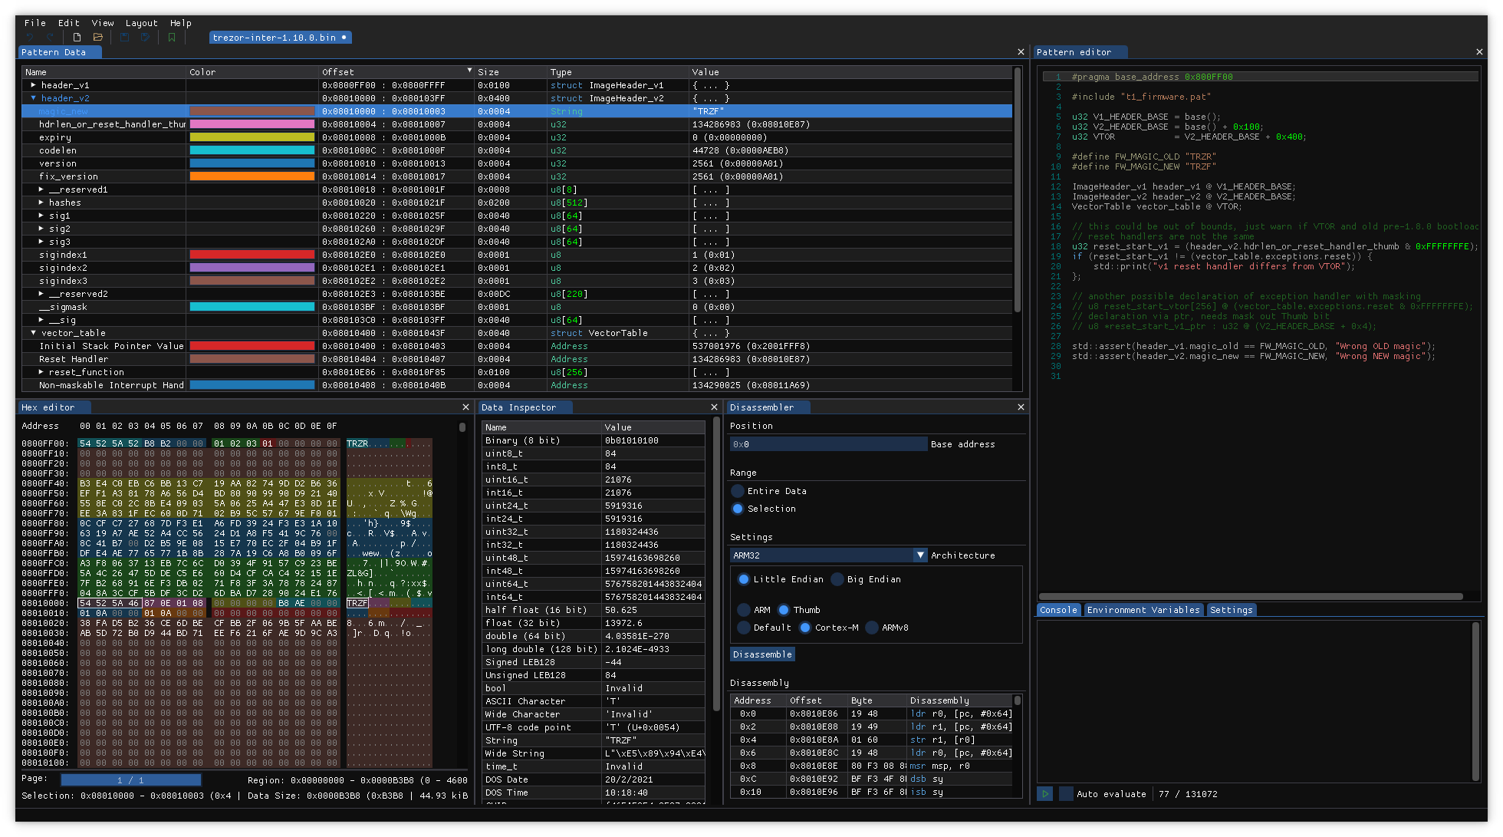Save the file with the floppy icon
The height and width of the screenshot is (837, 1503).
(x=124, y=38)
